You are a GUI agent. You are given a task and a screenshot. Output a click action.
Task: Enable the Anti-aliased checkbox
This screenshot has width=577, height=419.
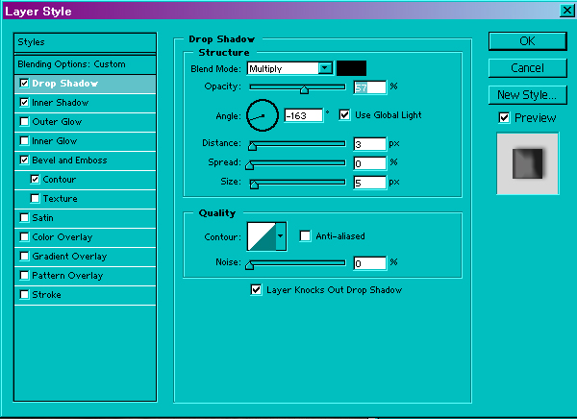[x=306, y=236]
